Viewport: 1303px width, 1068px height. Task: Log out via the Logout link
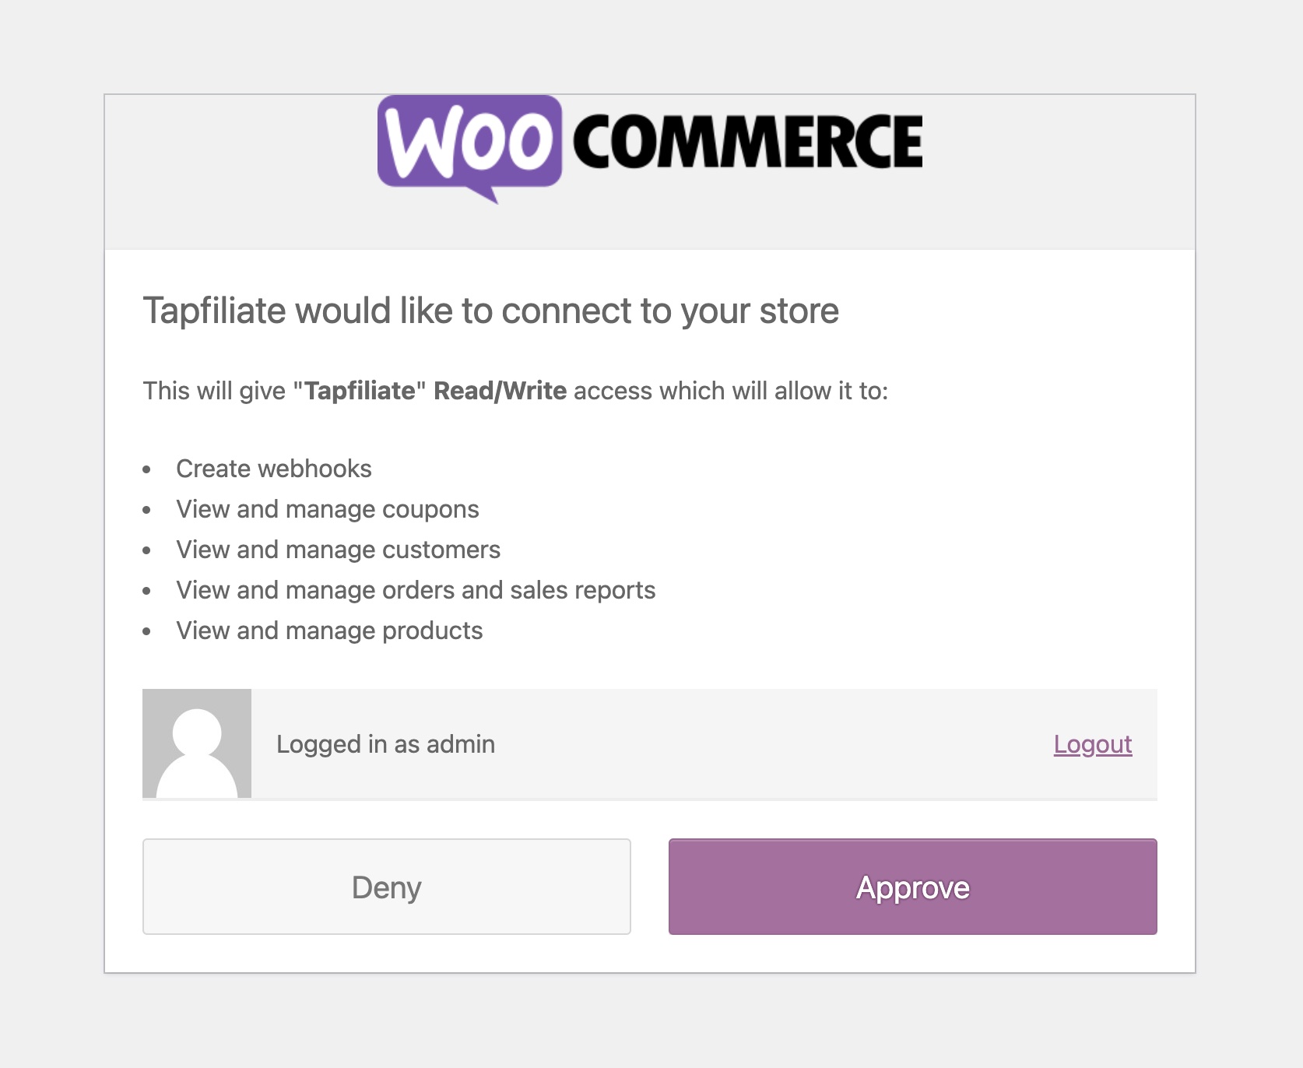[x=1092, y=744]
